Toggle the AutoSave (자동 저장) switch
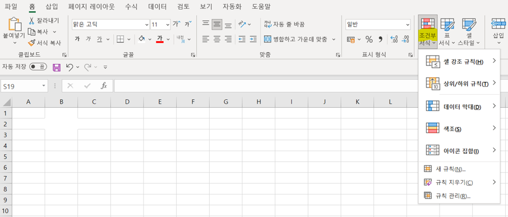This screenshot has width=508, height=217. [x=38, y=67]
